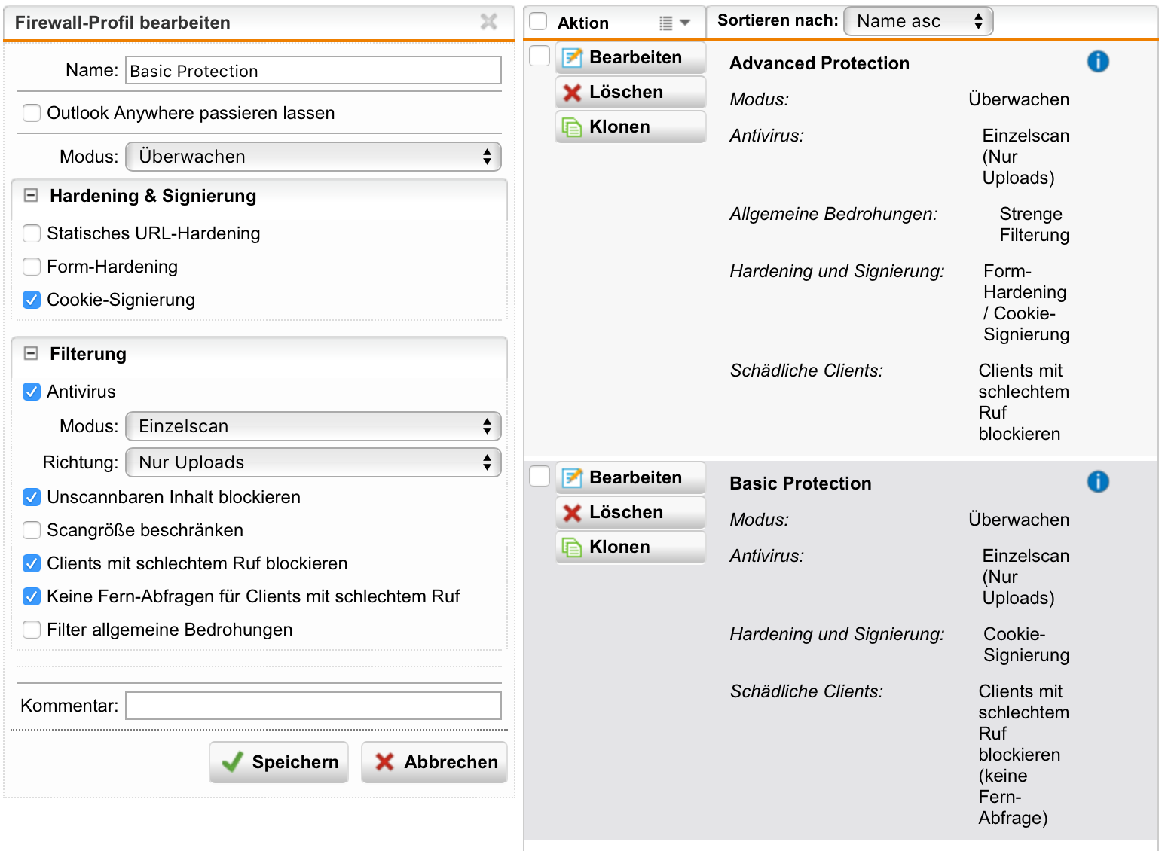Click the info icon for Advanced Protection
Viewport: 1168px width, 851px height.
pyautogui.click(x=1097, y=62)
